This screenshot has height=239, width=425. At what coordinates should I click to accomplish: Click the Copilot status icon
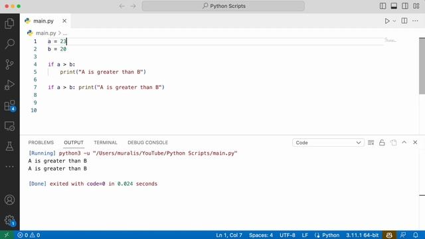click(x=389, y=235)
